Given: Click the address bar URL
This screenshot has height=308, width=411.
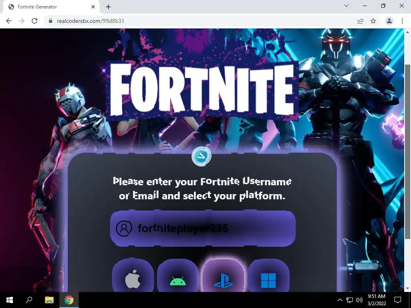Looking at the screenshot, I should coord(90,21).
